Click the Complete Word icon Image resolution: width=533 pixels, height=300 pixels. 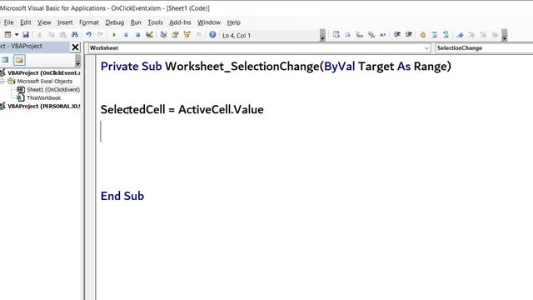383,35
